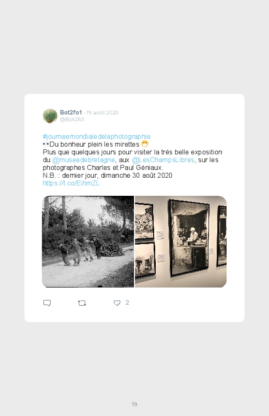Like the tweet with the heart icon
Screen dimensions: 269x416
[117, 303]
